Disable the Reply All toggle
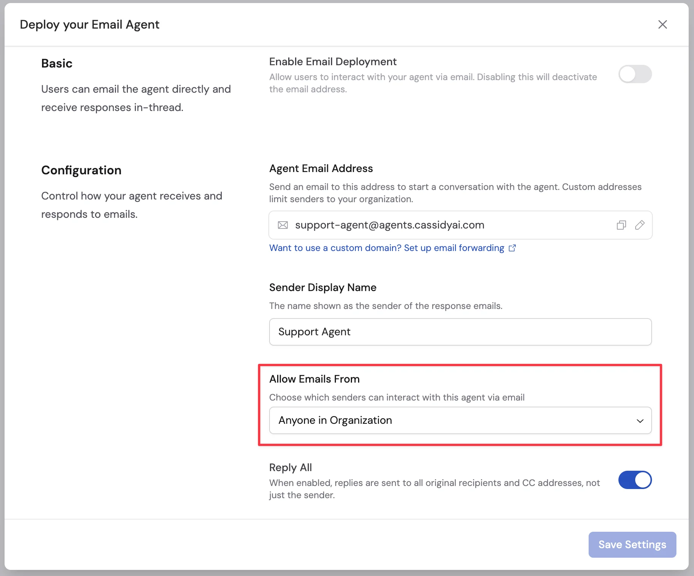Image resolution: width=694 pixels, height=576 pixels. point(635,480)
